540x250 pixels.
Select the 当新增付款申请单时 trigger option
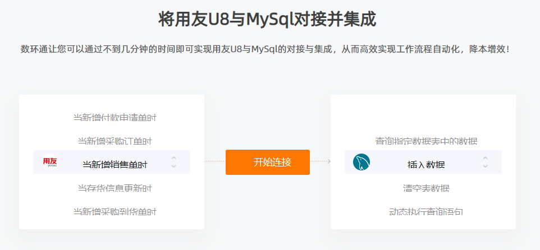click(115, 118)
